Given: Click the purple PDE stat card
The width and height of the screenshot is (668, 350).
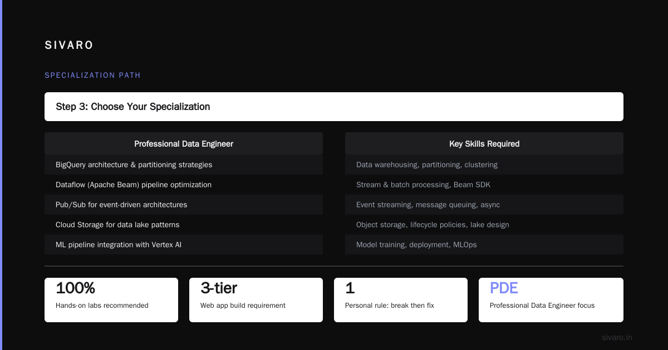Looking at the screenshot, I should pos(551,300).
